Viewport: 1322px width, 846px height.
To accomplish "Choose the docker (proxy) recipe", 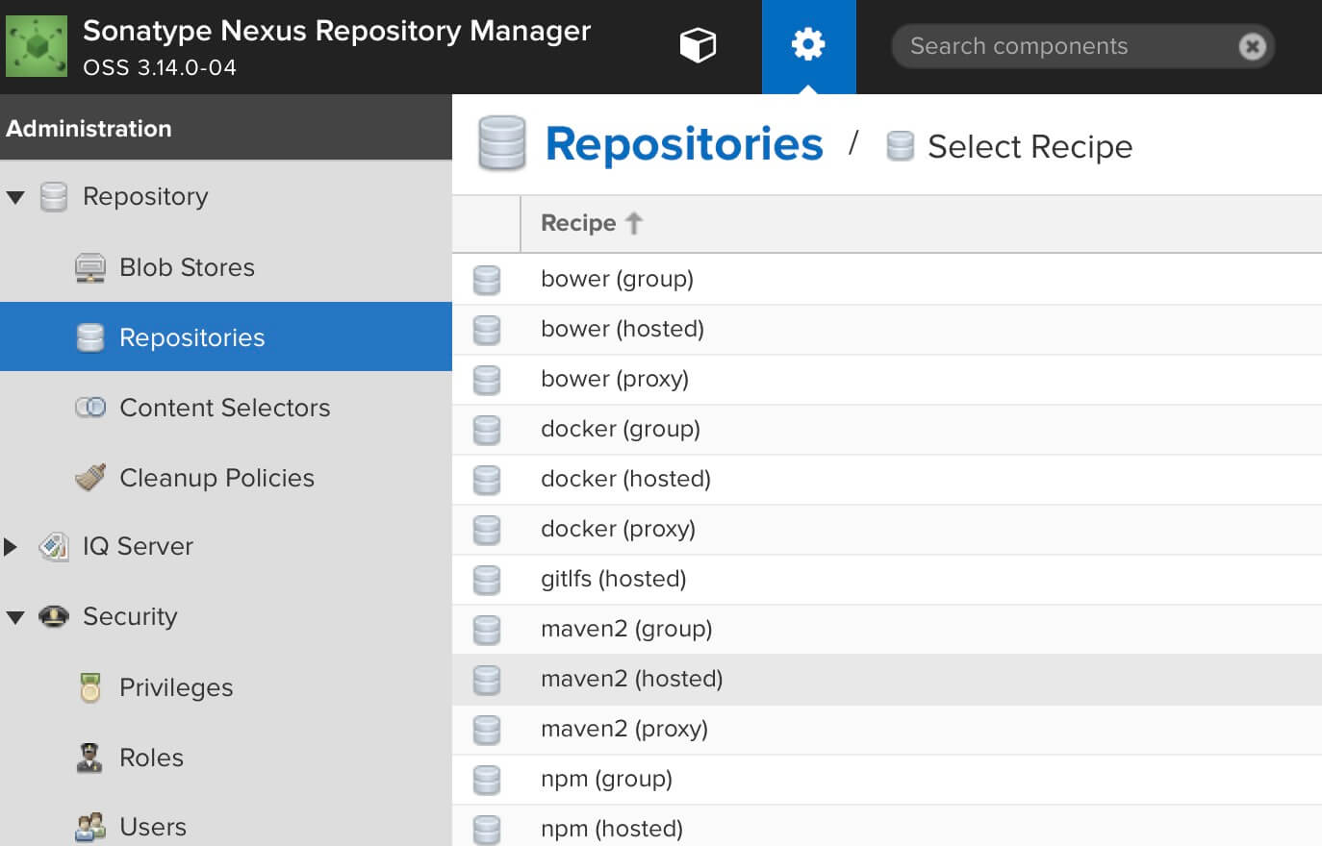I will (887, 530).
